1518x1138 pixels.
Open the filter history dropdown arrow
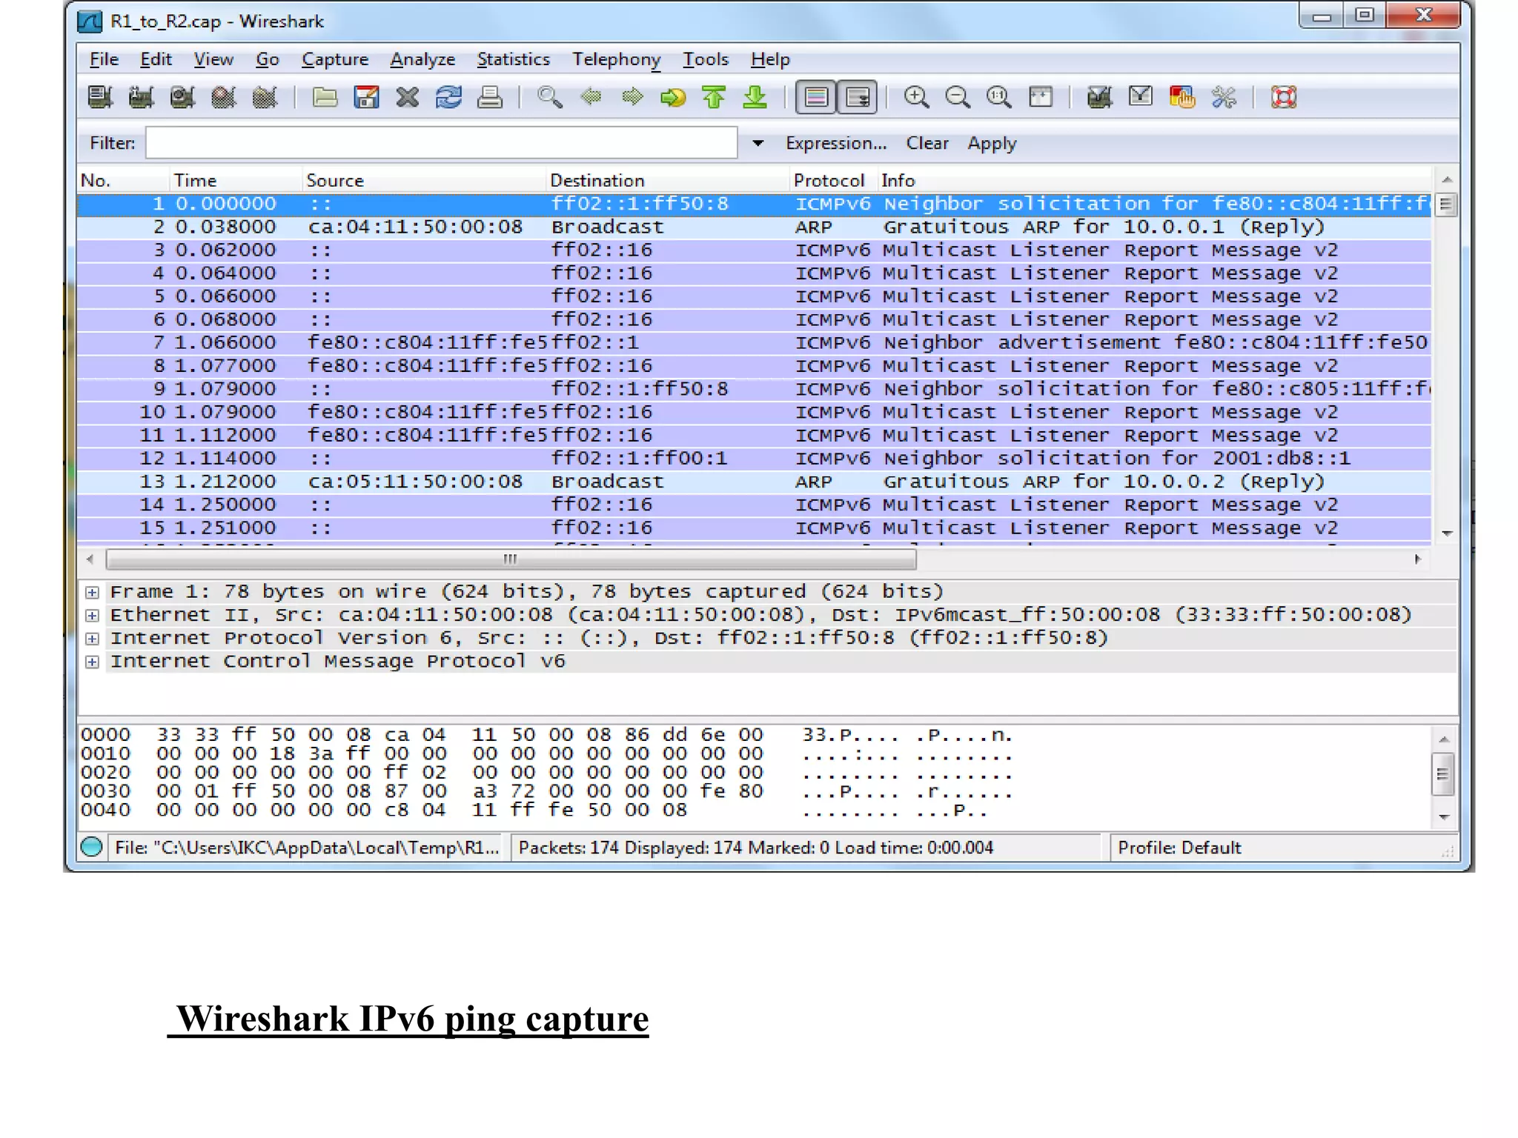[x=758, y=143]
